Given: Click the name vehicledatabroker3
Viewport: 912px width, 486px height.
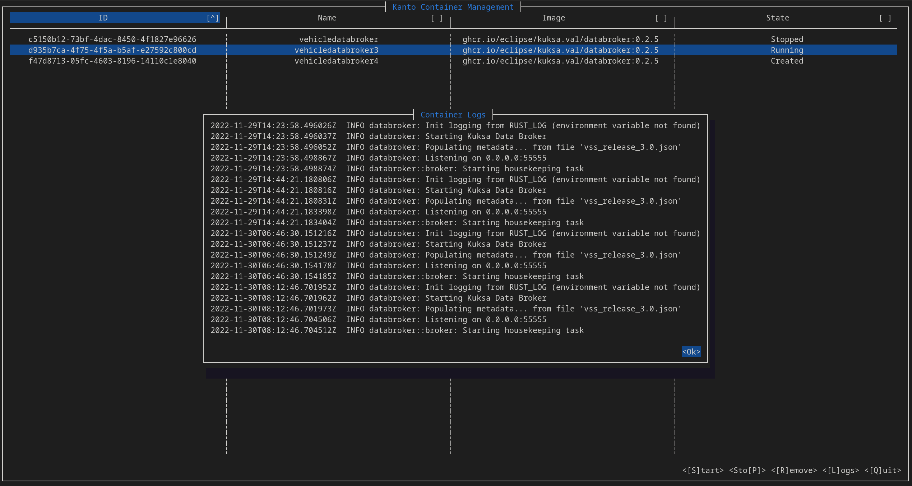Looking at the screenshot, I should point(337,50).
